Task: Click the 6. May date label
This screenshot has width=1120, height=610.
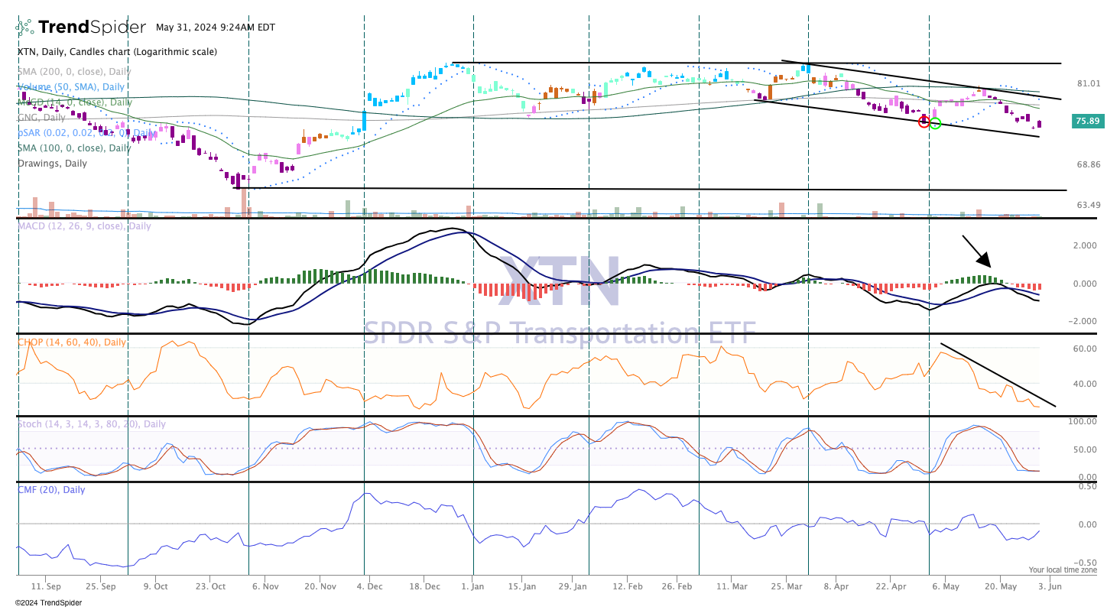Action: click(x=944, y=586)
